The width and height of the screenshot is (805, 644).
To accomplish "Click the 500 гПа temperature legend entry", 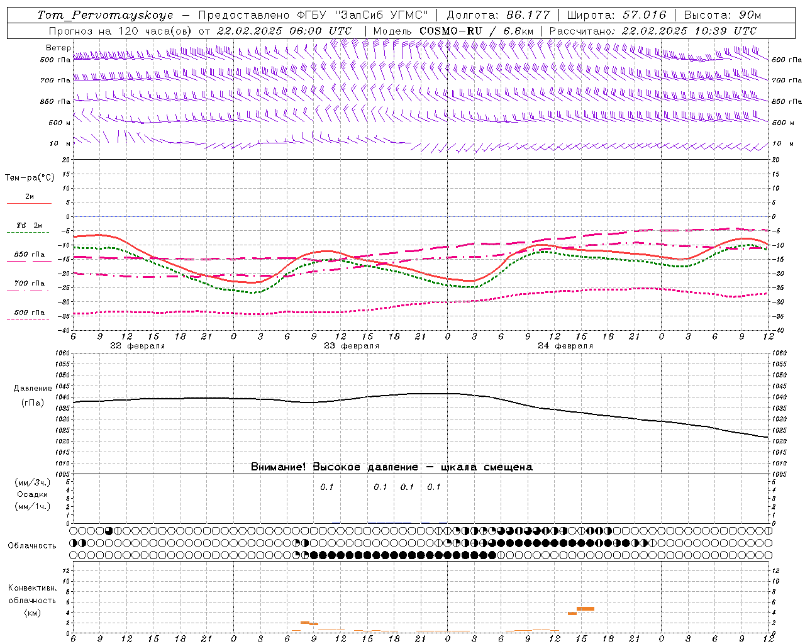I will (30, 313).
